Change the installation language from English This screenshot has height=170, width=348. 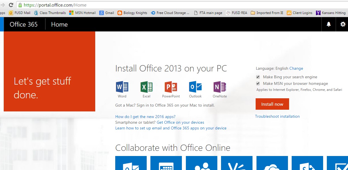point(296,68)
